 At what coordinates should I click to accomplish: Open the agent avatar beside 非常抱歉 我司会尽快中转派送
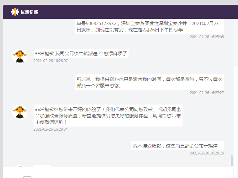click(x=20, y=56)
